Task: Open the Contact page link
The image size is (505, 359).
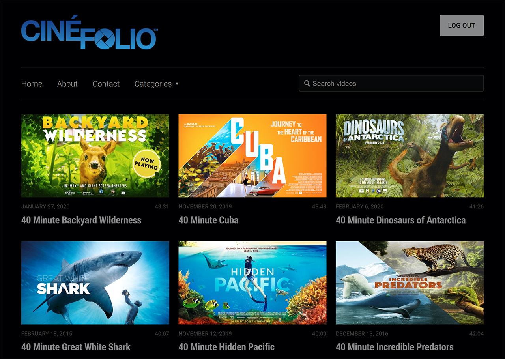Action: click(x=106, y=84)
